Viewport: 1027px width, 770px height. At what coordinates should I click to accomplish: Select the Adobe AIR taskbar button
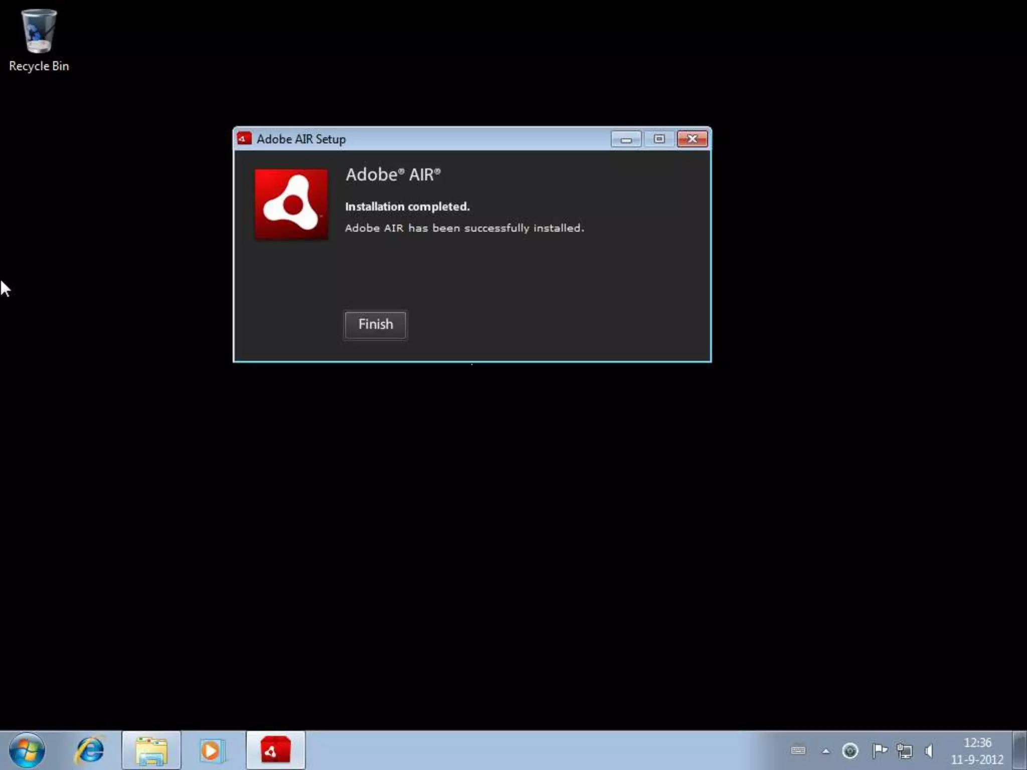(x=275, y=750)
